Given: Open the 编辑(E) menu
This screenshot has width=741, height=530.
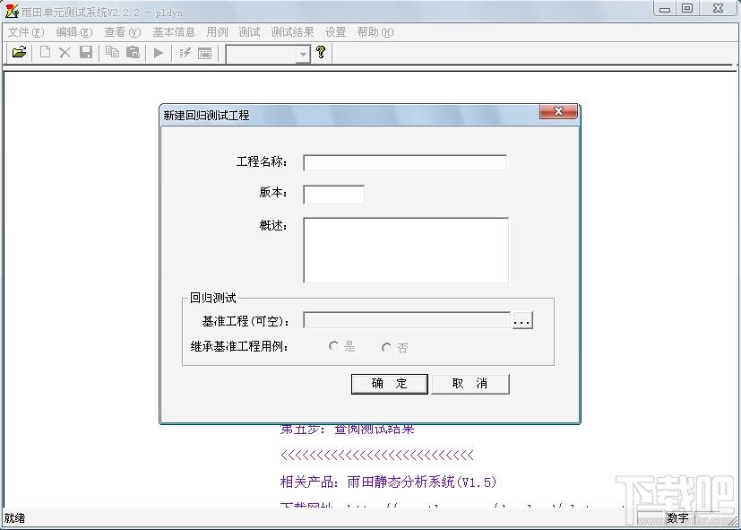Looking at the screenshot, I should coord(74,32).
